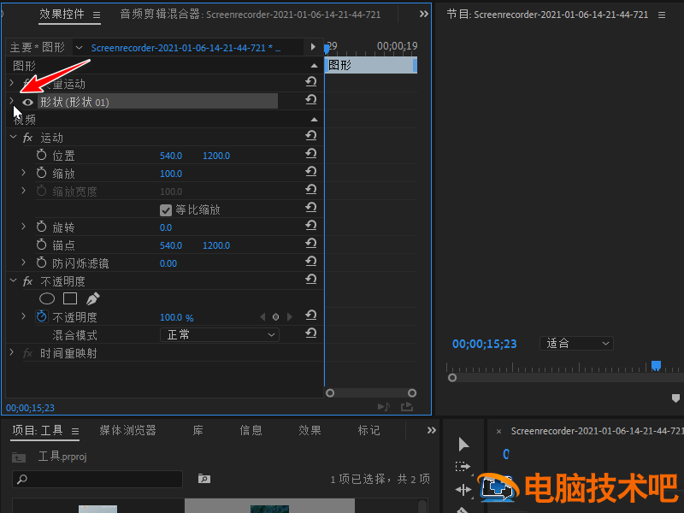Open the 适合 zoom level dropdown
Image resolution: width=684 pixels, height=513 pixels.
[578, 344]
